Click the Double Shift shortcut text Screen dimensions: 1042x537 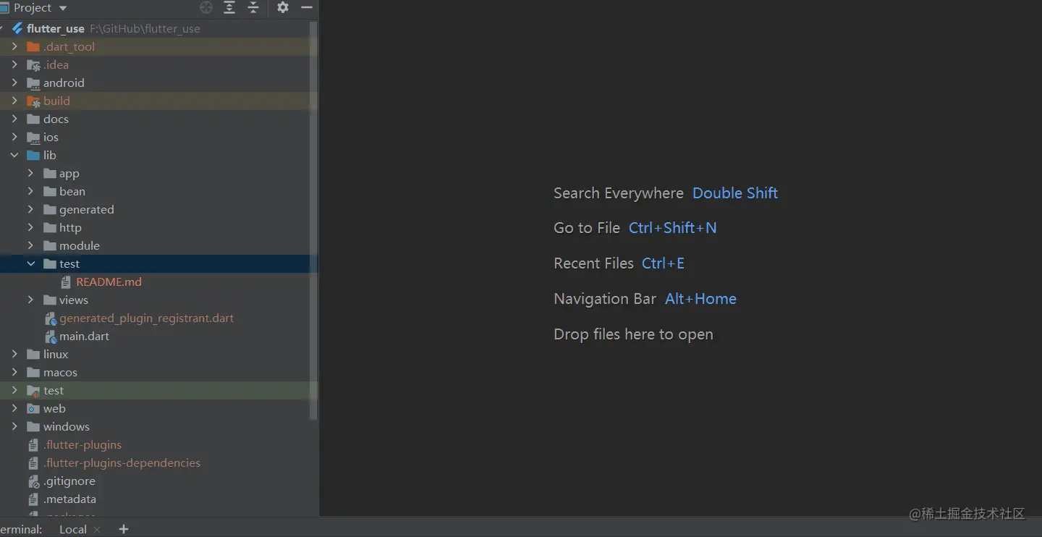[x=735, y=193]
